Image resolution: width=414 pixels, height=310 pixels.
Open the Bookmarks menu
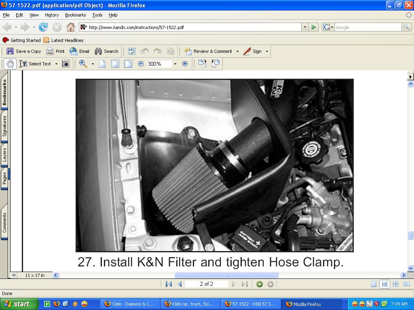(x=75, y=15)
